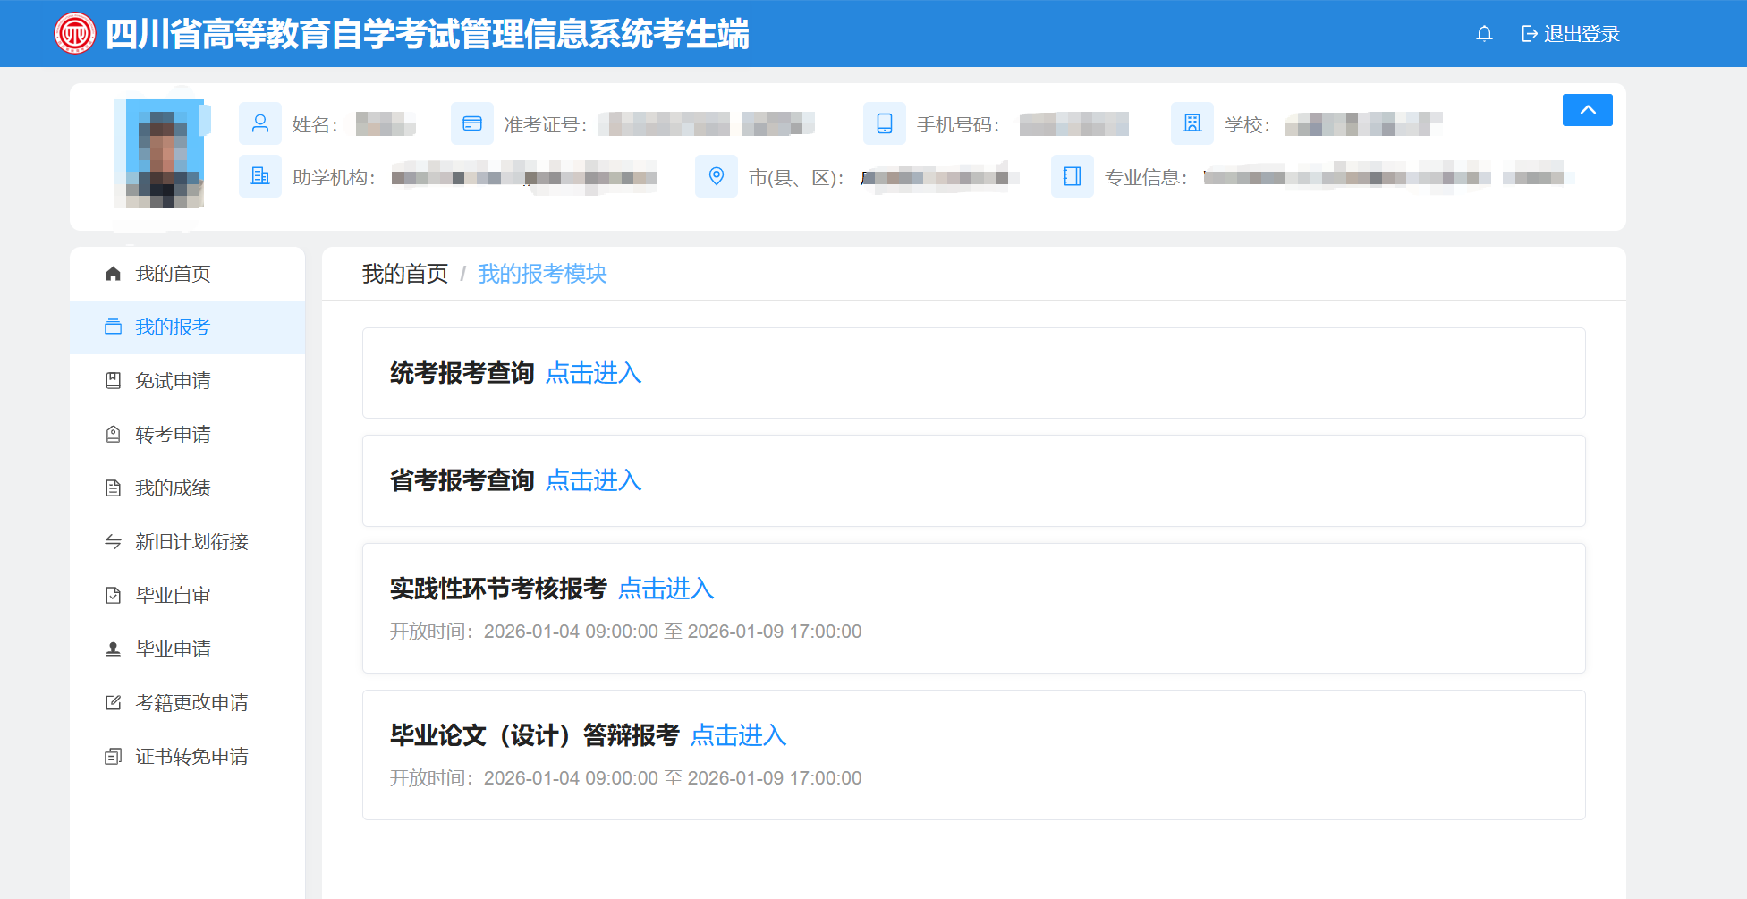Enter 省考报考查询 via 点击进入 link

(593, 480)
